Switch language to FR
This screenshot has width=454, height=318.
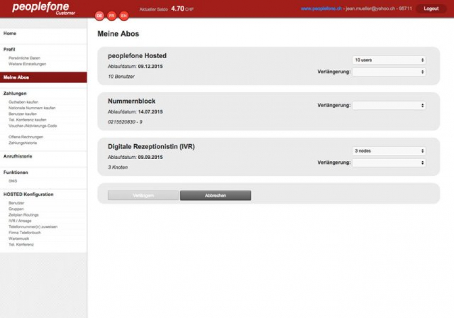coord(112,16)
